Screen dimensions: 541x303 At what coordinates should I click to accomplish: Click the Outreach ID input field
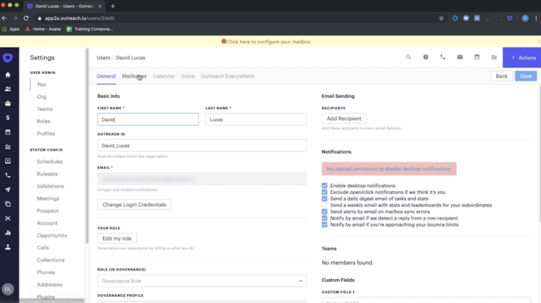coord(202,145)
